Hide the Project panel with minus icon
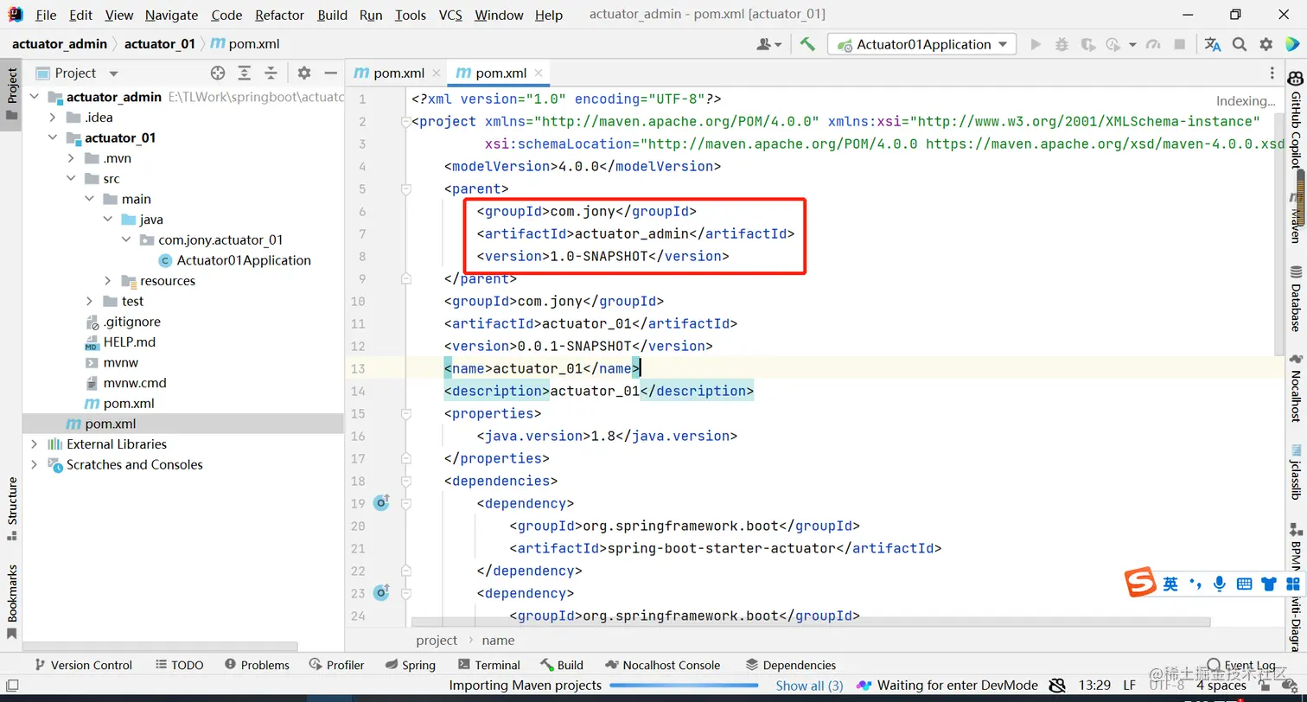 [x=330, y=73]
